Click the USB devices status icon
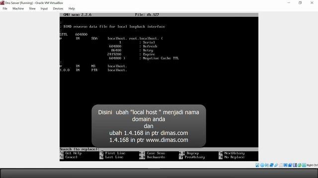 pyautogui.click(x=276, y=165)
